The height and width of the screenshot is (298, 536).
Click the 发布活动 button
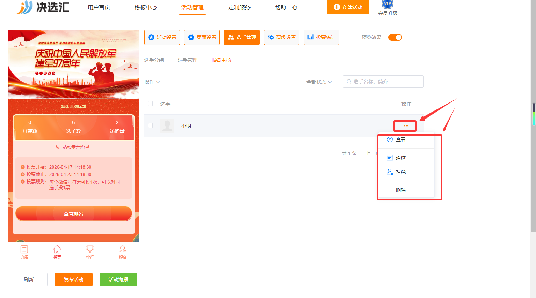73,280
